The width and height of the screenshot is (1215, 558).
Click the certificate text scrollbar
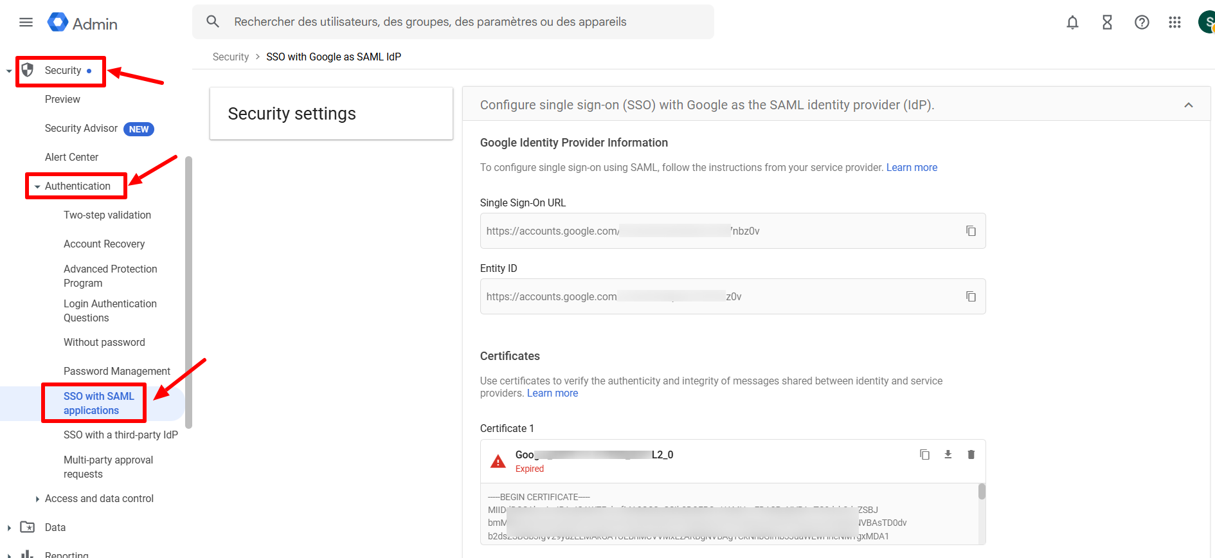[982, 492]
